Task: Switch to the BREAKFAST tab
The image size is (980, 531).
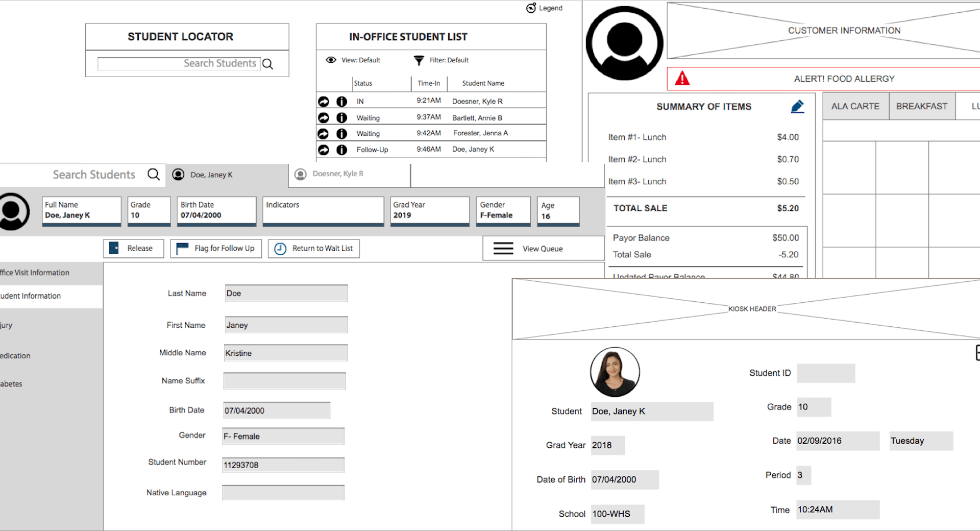Action: [x=921, y=106]
